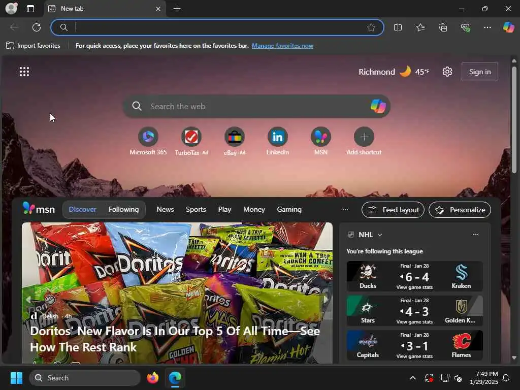Open Copilot icon in search box
The image size is (520, 390).
click(378, 107)
